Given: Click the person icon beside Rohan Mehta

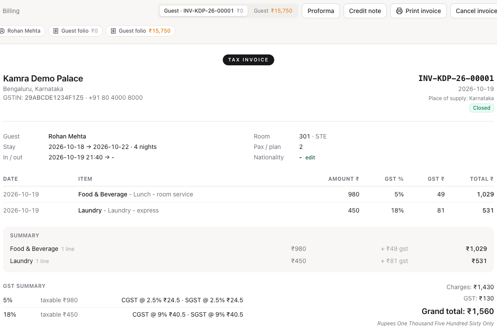Looking at the screenshot, I should (2, 31).
